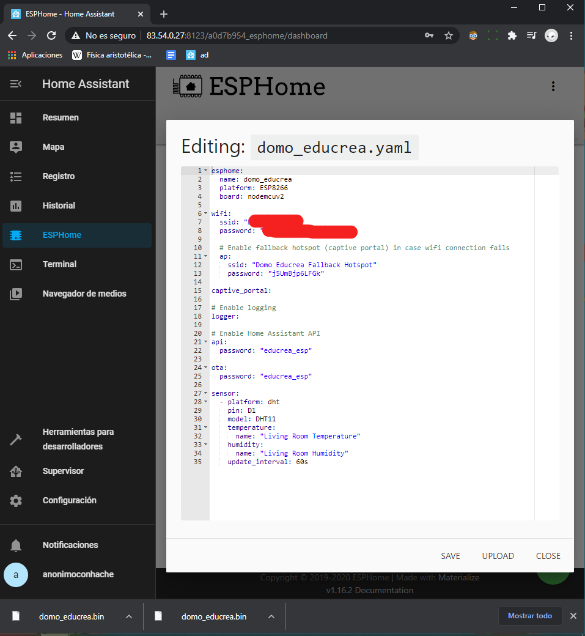
Task: Open the Registro logbook icon
Action: point(16,177)
